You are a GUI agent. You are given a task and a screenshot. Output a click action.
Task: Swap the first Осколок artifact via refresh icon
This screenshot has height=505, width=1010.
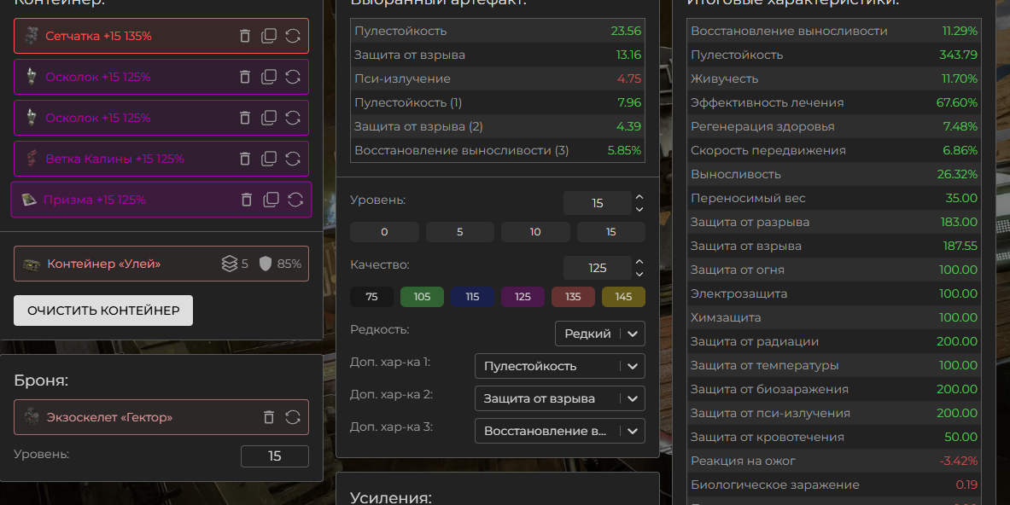pos(293,77)
